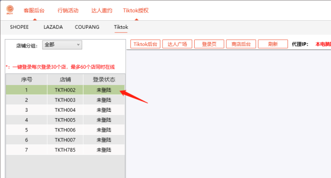Click sequence number 5 cell
The image size is (331, 178).
pyautogui.click(x=26, y=130)
